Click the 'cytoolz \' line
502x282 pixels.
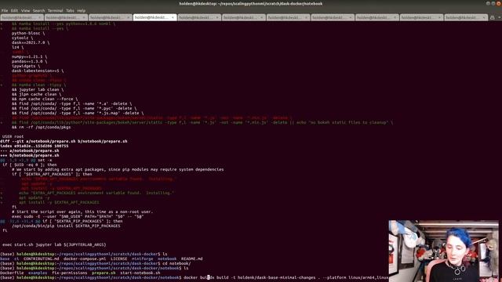23,38
